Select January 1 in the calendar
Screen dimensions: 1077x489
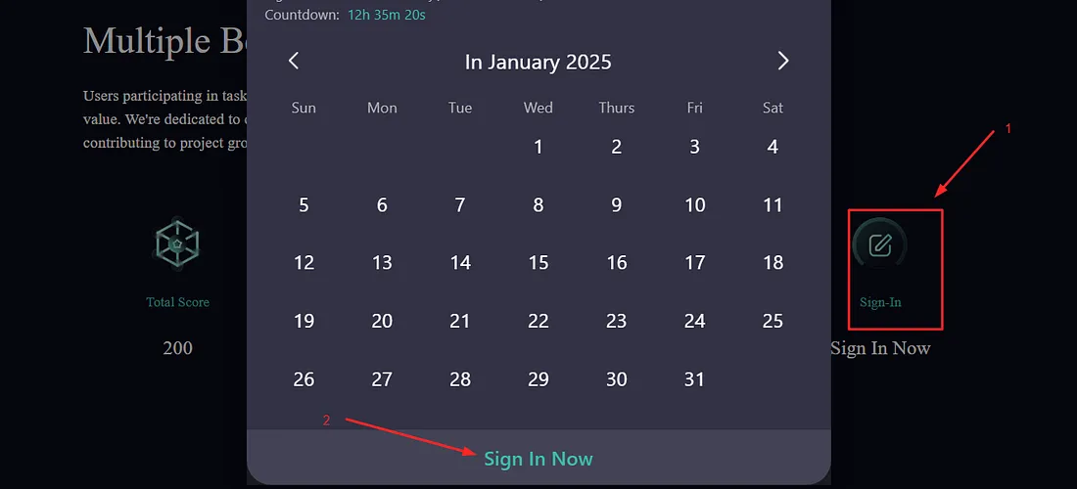(x=538, y=147)
